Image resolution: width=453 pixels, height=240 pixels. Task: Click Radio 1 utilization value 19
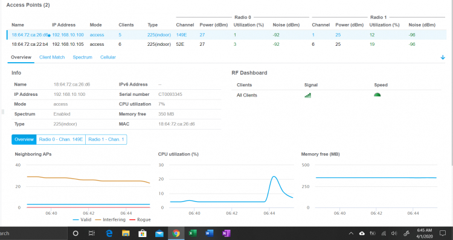pos(372,44)
